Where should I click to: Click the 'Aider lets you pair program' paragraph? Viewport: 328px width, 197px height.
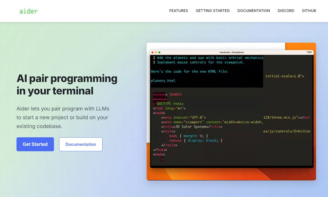click(63, 117)
